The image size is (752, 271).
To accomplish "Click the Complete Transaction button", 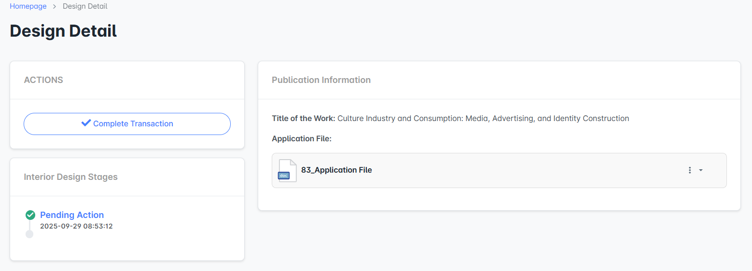I will tap(127, 124).
